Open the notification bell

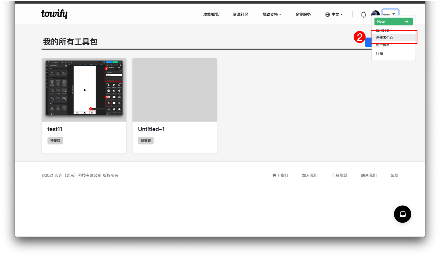363,15
